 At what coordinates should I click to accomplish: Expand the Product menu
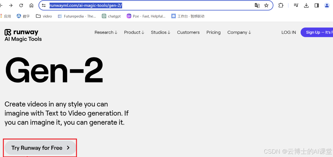[x=134, y=32]
